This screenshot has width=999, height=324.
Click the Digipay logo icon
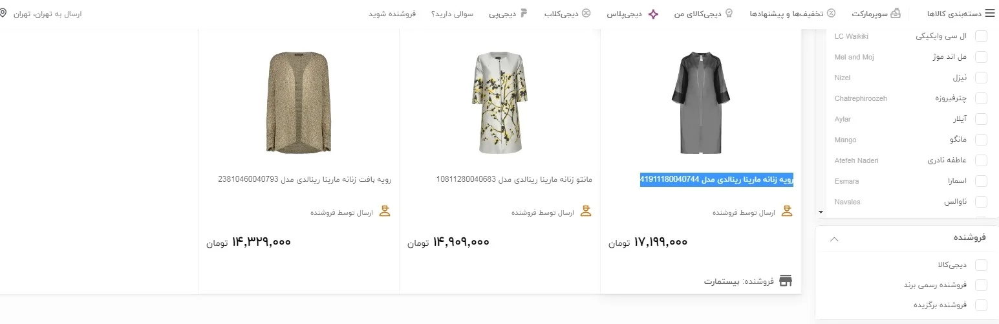[524, 13]
